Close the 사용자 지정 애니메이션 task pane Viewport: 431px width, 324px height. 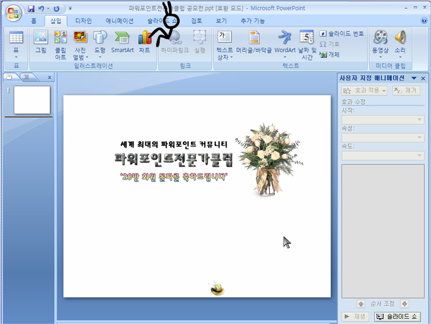click(x=423, y=79)
